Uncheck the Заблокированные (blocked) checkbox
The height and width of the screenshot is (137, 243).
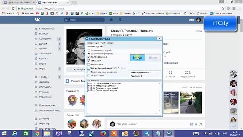click(88, 57)
